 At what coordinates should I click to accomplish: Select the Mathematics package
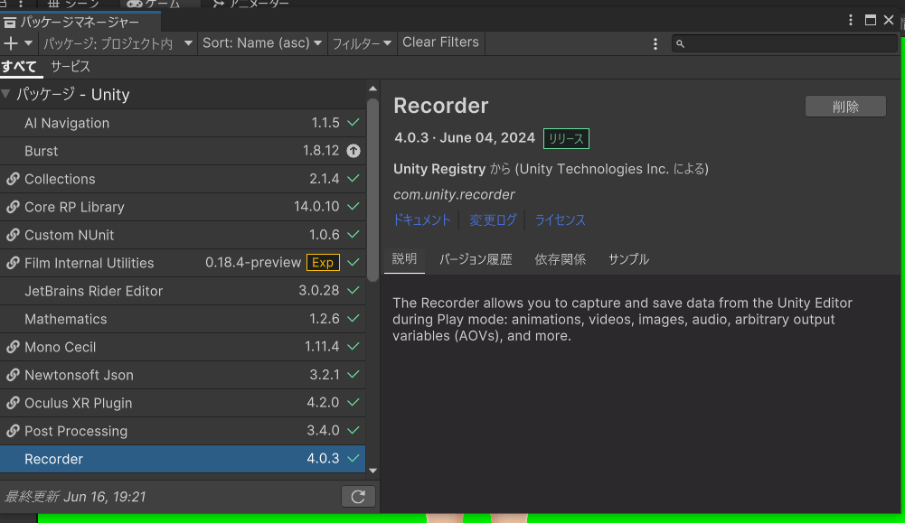183,319
